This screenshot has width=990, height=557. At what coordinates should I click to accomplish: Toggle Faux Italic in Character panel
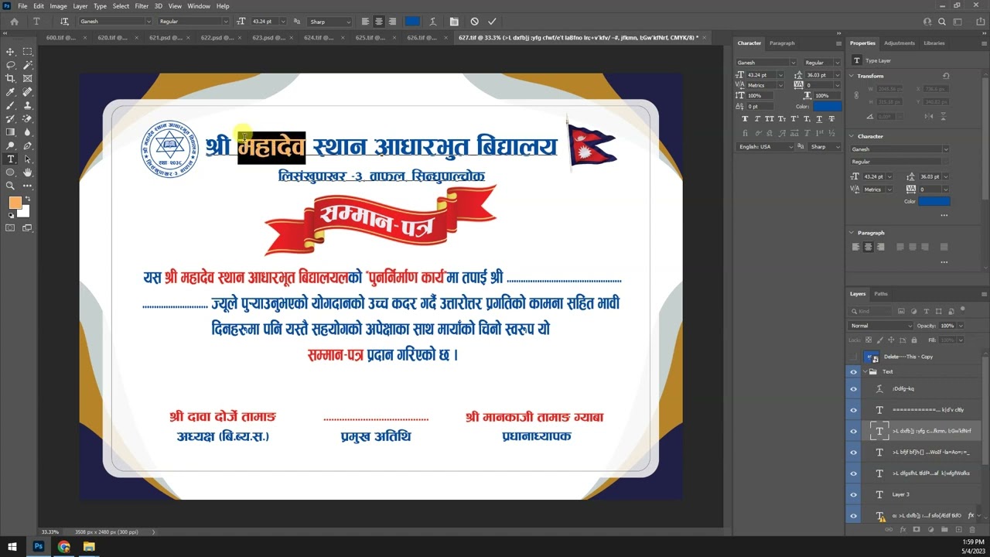(757, 119)
